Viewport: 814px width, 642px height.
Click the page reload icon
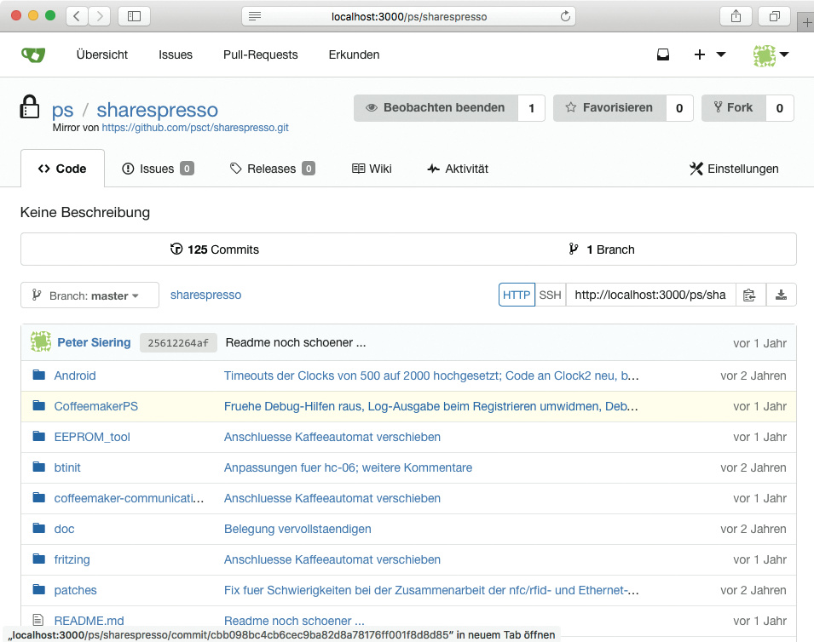pos(564,16)
